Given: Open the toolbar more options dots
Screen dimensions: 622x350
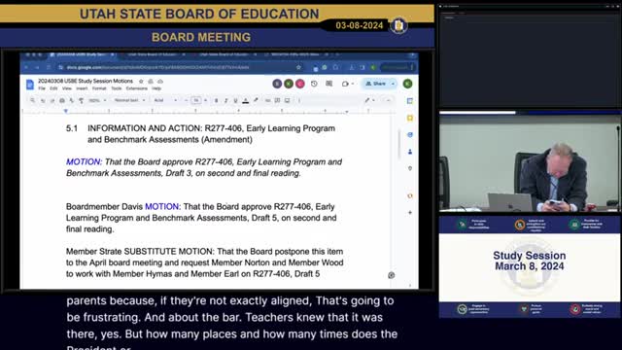Looking at the screenshot, I should (299, 100).
